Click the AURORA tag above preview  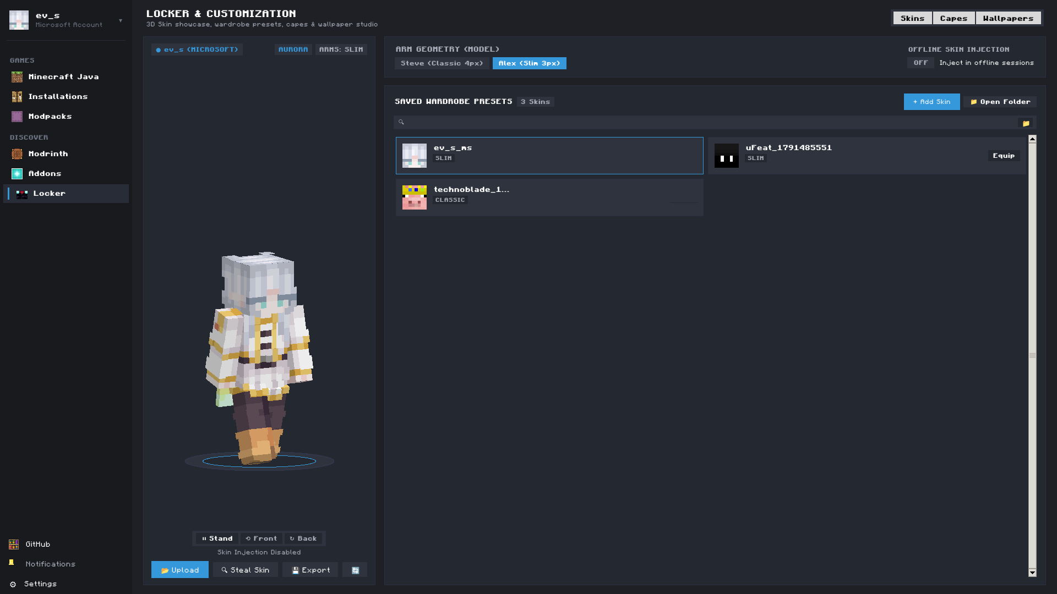click(293, 50)
